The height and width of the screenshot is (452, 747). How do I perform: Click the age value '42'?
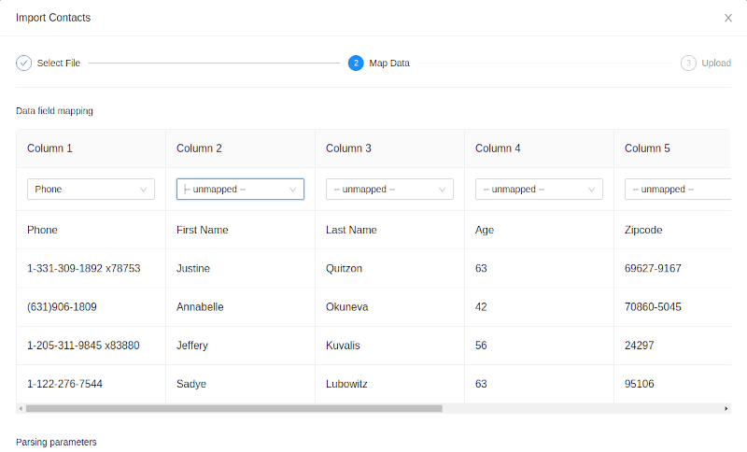point(481,306)
